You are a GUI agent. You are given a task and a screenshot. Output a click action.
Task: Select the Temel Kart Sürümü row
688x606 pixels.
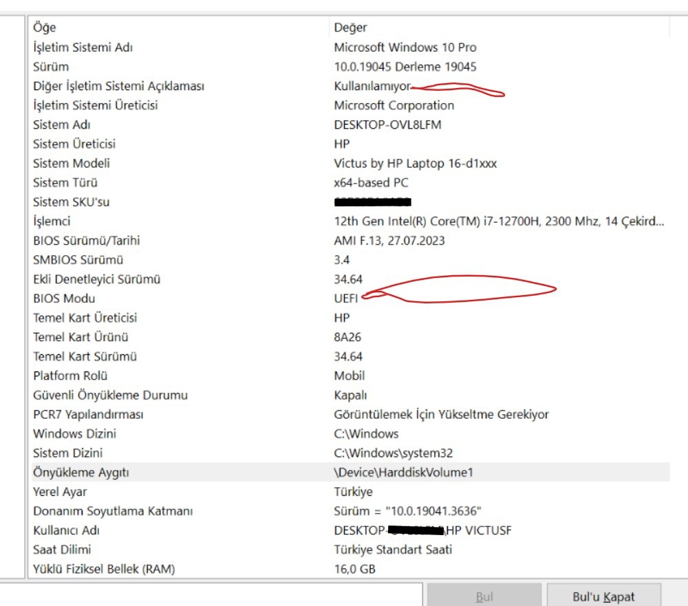coord(85,356)
